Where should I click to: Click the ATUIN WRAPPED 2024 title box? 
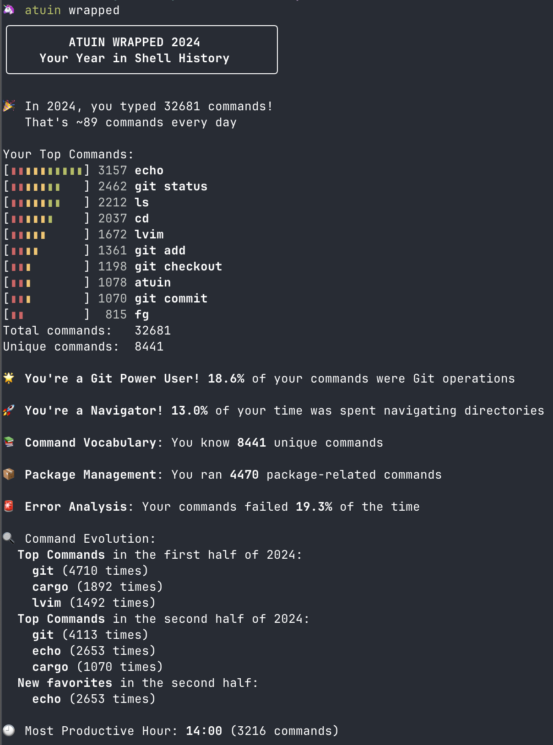coord(142,50)
